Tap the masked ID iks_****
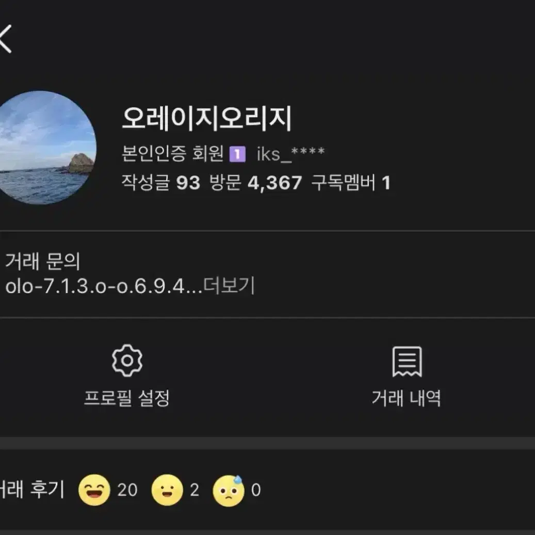The image size is (535, 535). (290, 154)
